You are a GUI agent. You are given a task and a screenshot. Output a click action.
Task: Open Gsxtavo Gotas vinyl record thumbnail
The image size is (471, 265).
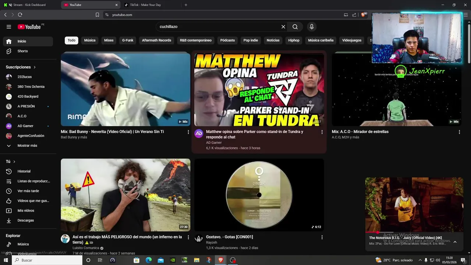pyautogui.click(x=259, y=195)
